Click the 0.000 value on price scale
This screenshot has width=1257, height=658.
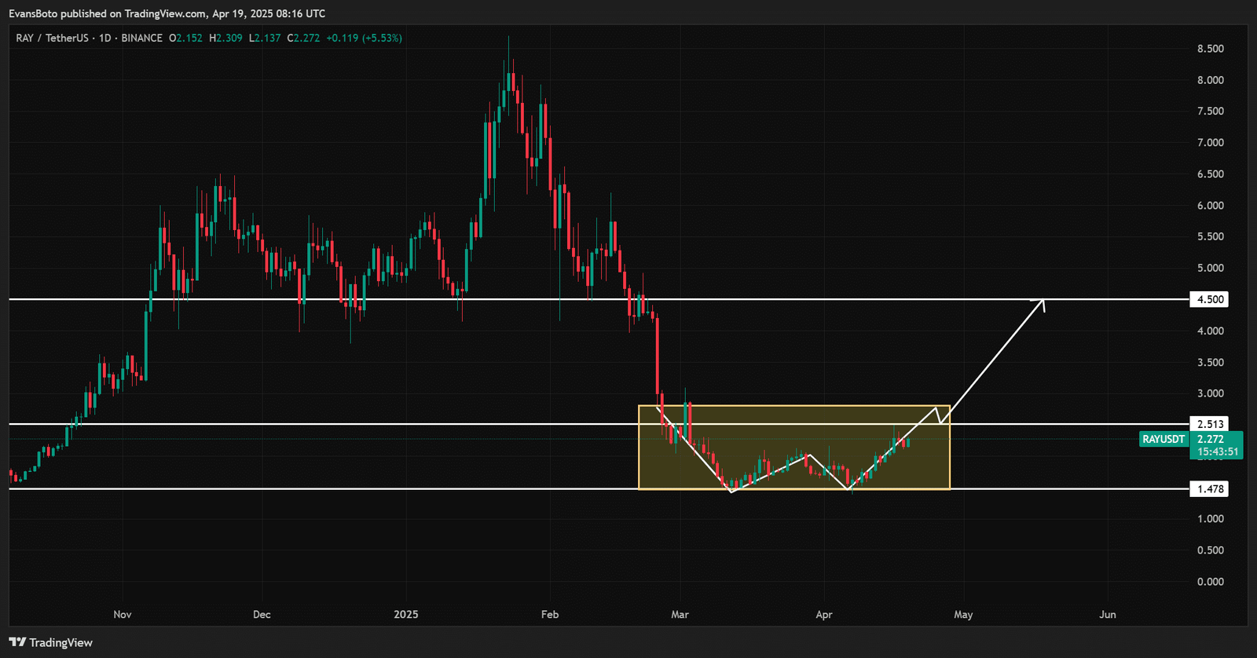click(1210, 582)
